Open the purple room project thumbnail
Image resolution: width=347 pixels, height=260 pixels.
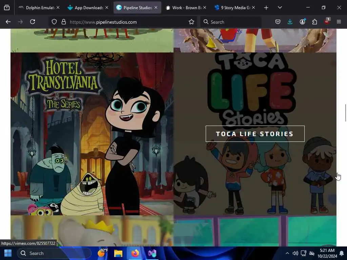click(x=255, y=41)
